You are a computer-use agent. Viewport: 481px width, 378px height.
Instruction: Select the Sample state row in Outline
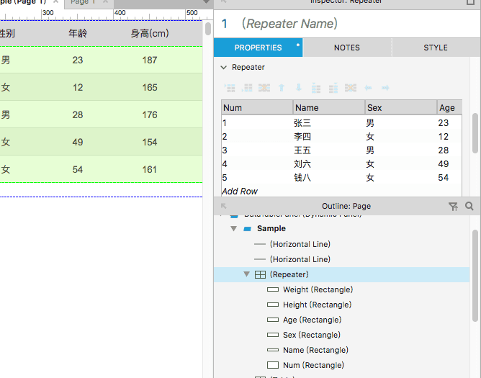(x=342, y=229)
